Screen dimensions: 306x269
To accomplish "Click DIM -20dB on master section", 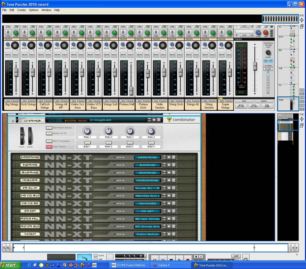I will point(267,106).
